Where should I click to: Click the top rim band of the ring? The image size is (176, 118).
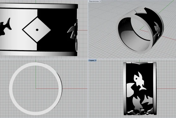(x=39, y=6)
